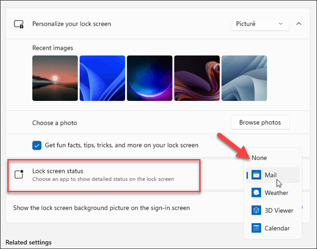This screenshot has height=249, width=317.
Task: Choose the Calendar menu entry
Action: [277, 228]
